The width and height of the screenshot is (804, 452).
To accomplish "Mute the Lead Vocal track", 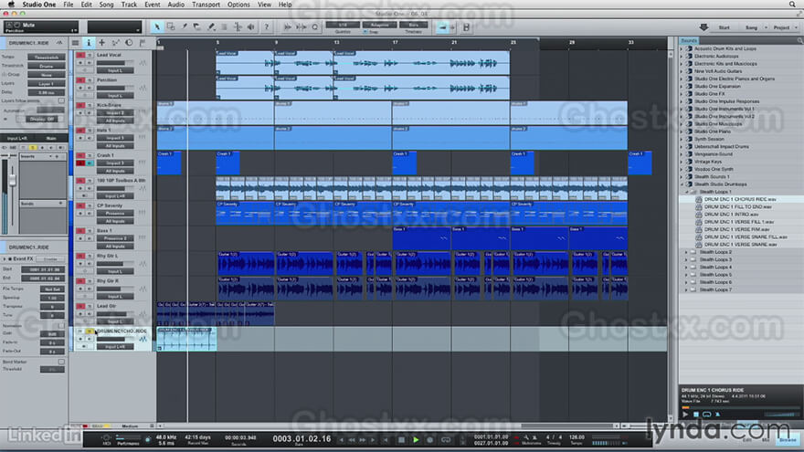I will tap(80, 55).
